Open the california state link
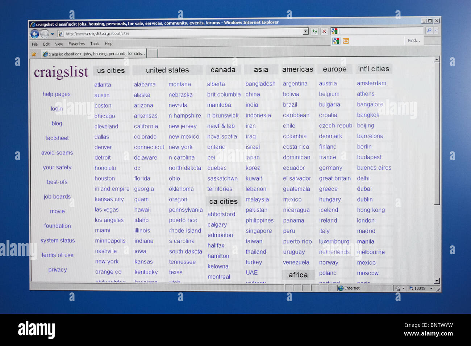Viewport: 471px width, 346px height. pos(146,126)
